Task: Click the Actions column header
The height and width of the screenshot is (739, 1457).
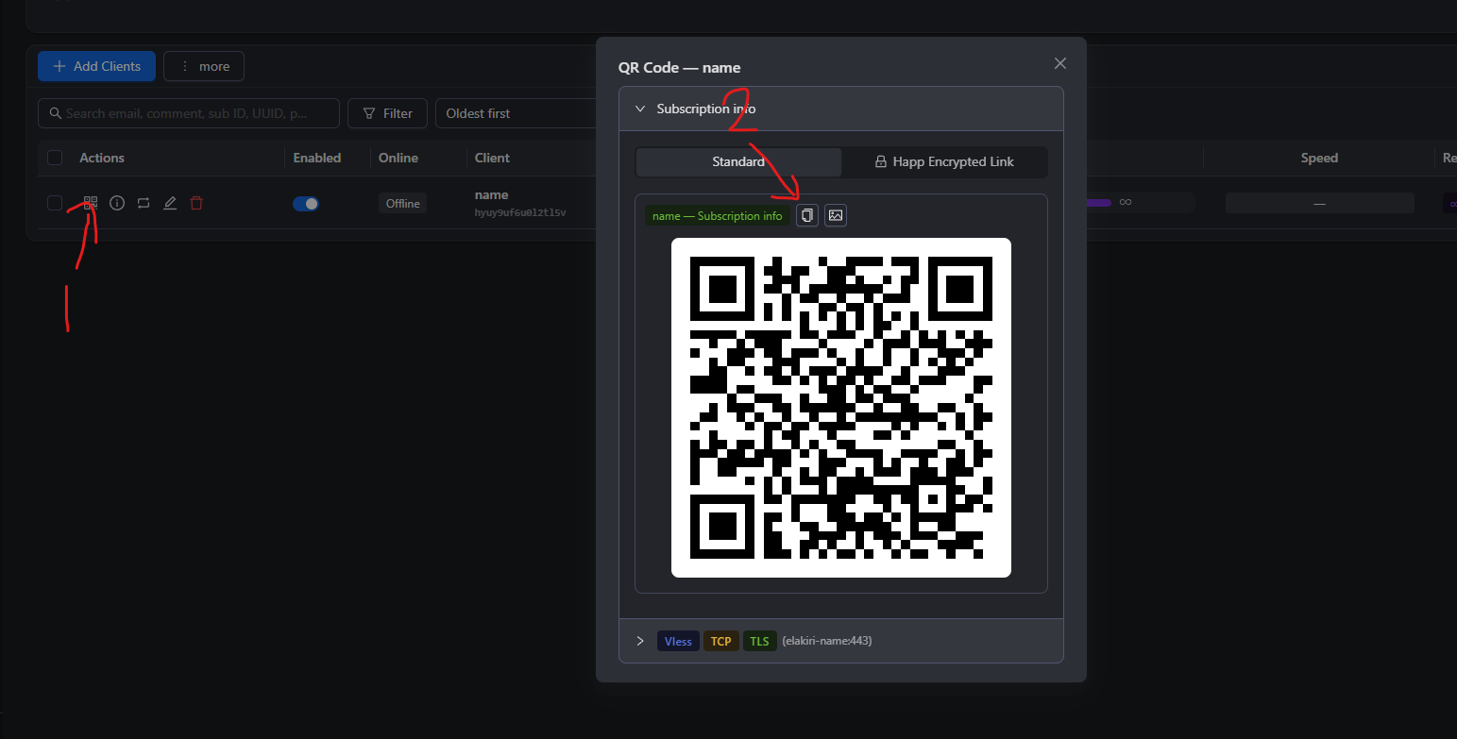Action: pos(102,158)
